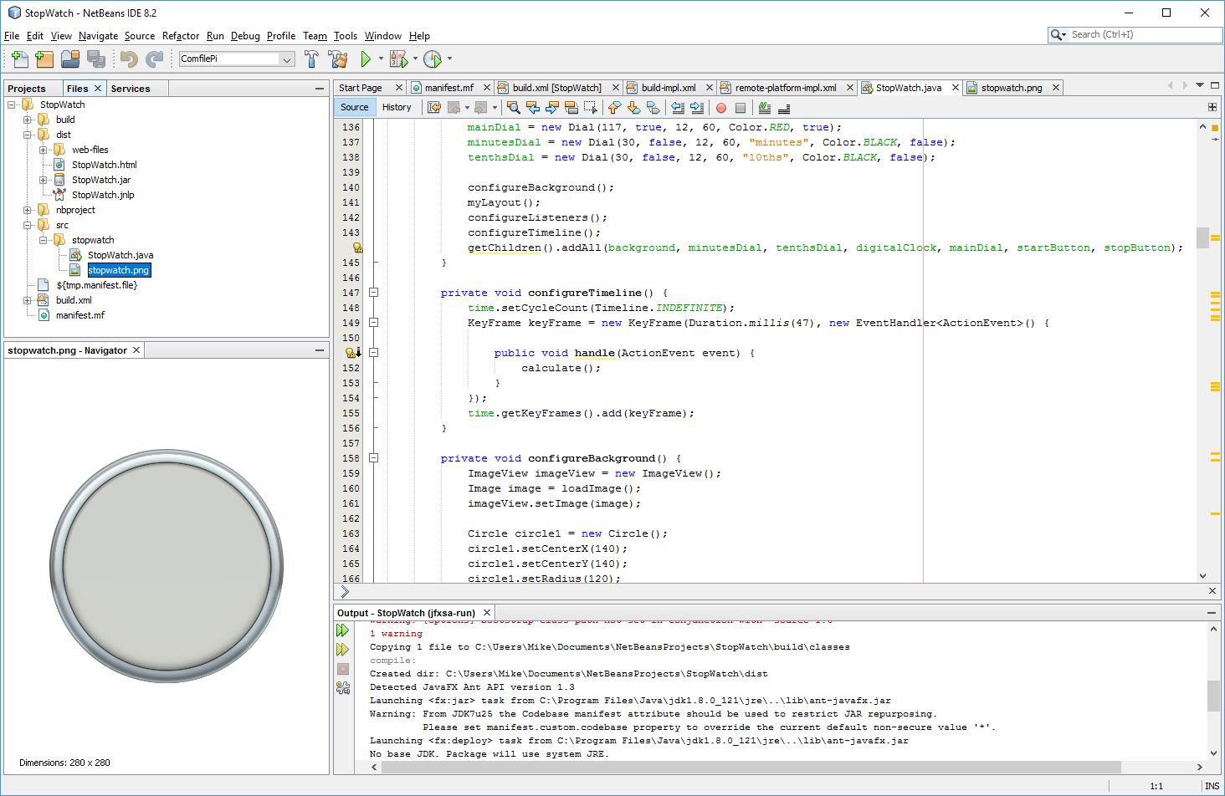Open the Refactor menu
1225x796 pixels.
pos(181,36)
